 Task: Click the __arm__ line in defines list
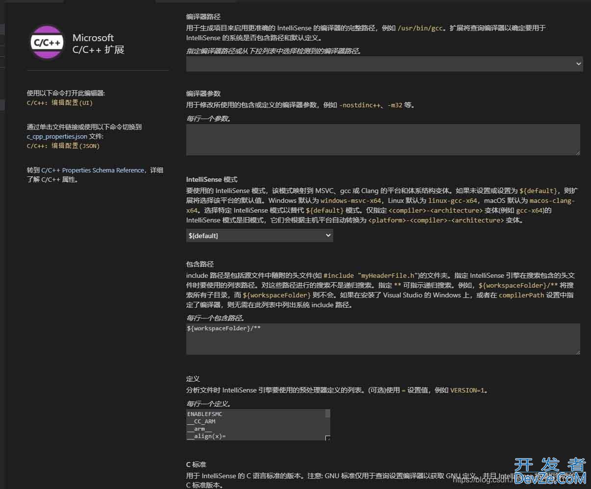199,429
